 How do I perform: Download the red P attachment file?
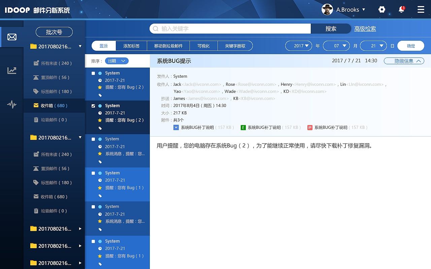click(337, 127)
